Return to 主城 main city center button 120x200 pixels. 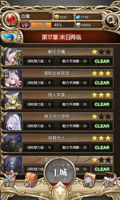59,172
